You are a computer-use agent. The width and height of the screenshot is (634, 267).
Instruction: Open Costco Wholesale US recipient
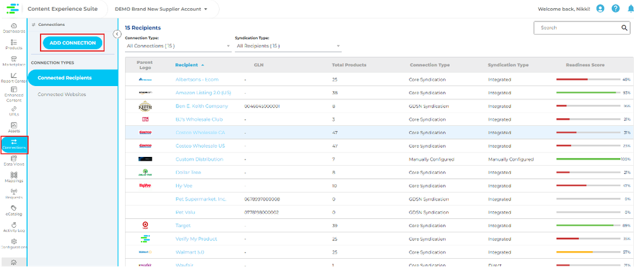(x=200, y=146)
